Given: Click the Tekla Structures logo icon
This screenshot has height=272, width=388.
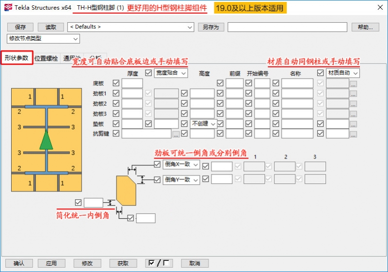Looking at the screenshot, I should click(x=8, y=7).
